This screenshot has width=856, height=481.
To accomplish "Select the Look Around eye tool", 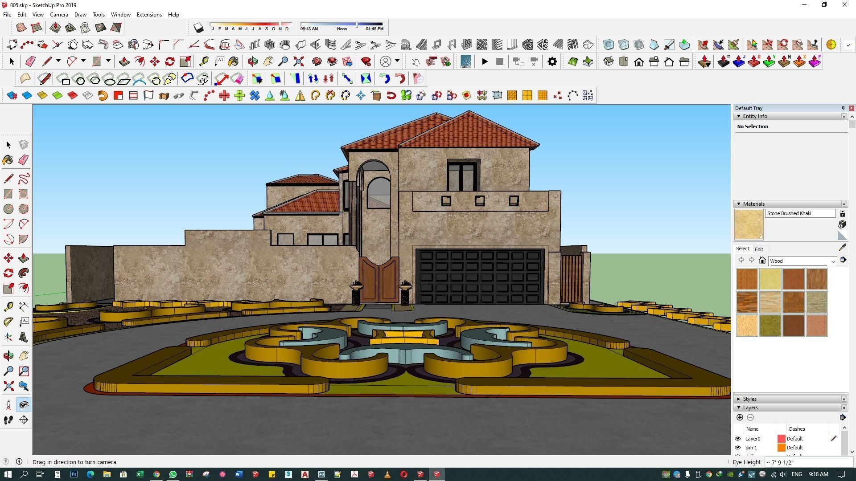I will point(24,405).
